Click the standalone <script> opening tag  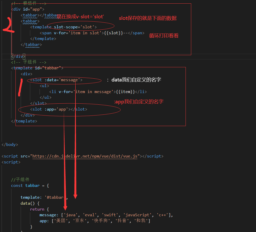pyautogui.click(x=11, y=162)
